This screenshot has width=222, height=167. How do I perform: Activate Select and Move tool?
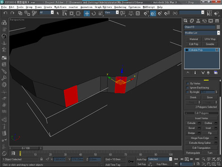(x=87, y=13)
